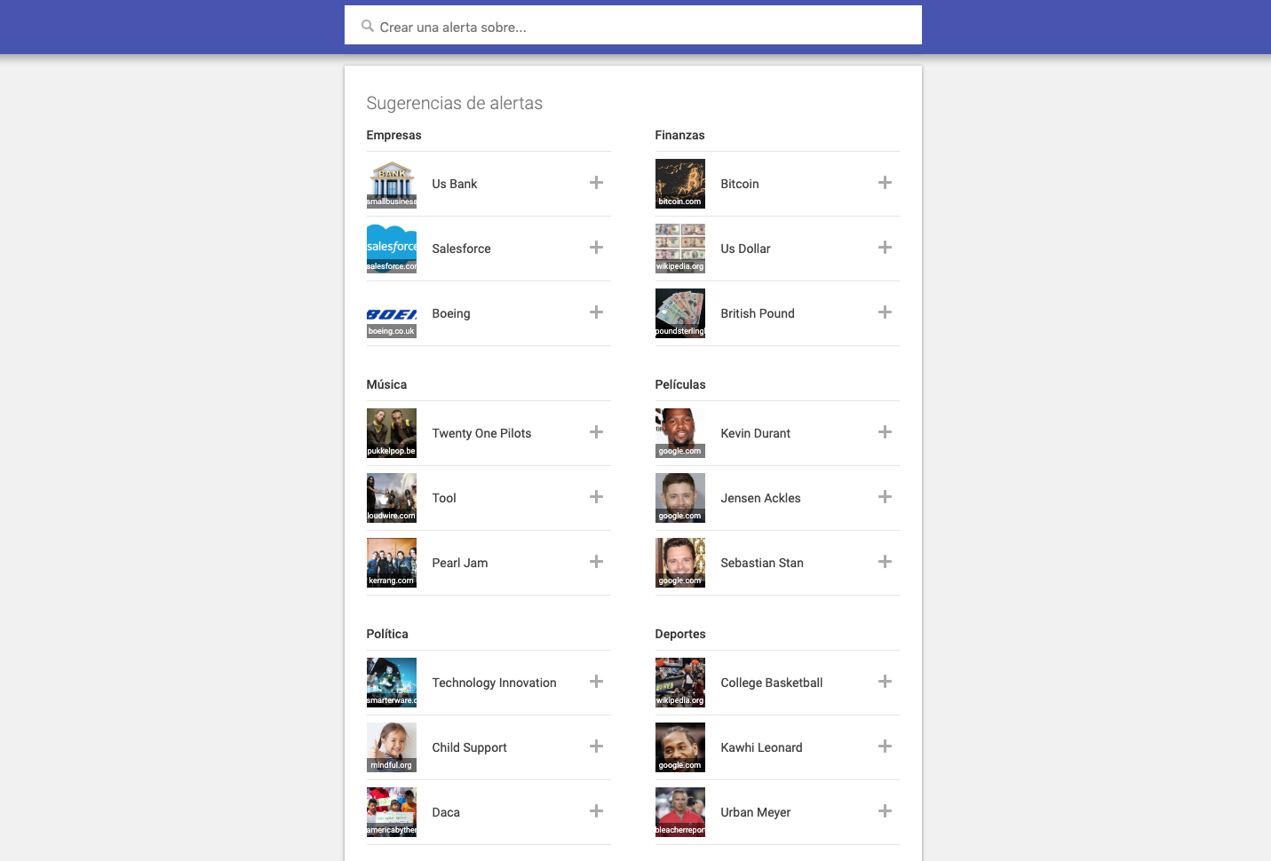Open the Salesforce logo thumbnail
Viewport: 1271px width, 861px height.
pos(392,249)
